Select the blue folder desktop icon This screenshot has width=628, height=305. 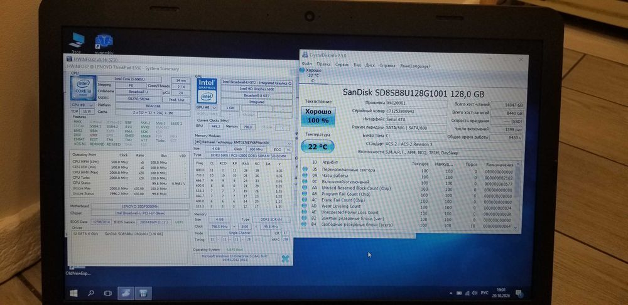[x=104, y=44]
